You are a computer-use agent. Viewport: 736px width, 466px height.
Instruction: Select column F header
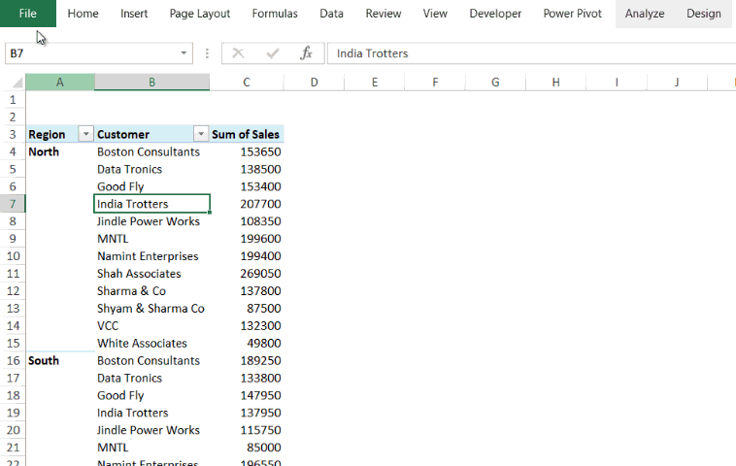pos(435,83)
